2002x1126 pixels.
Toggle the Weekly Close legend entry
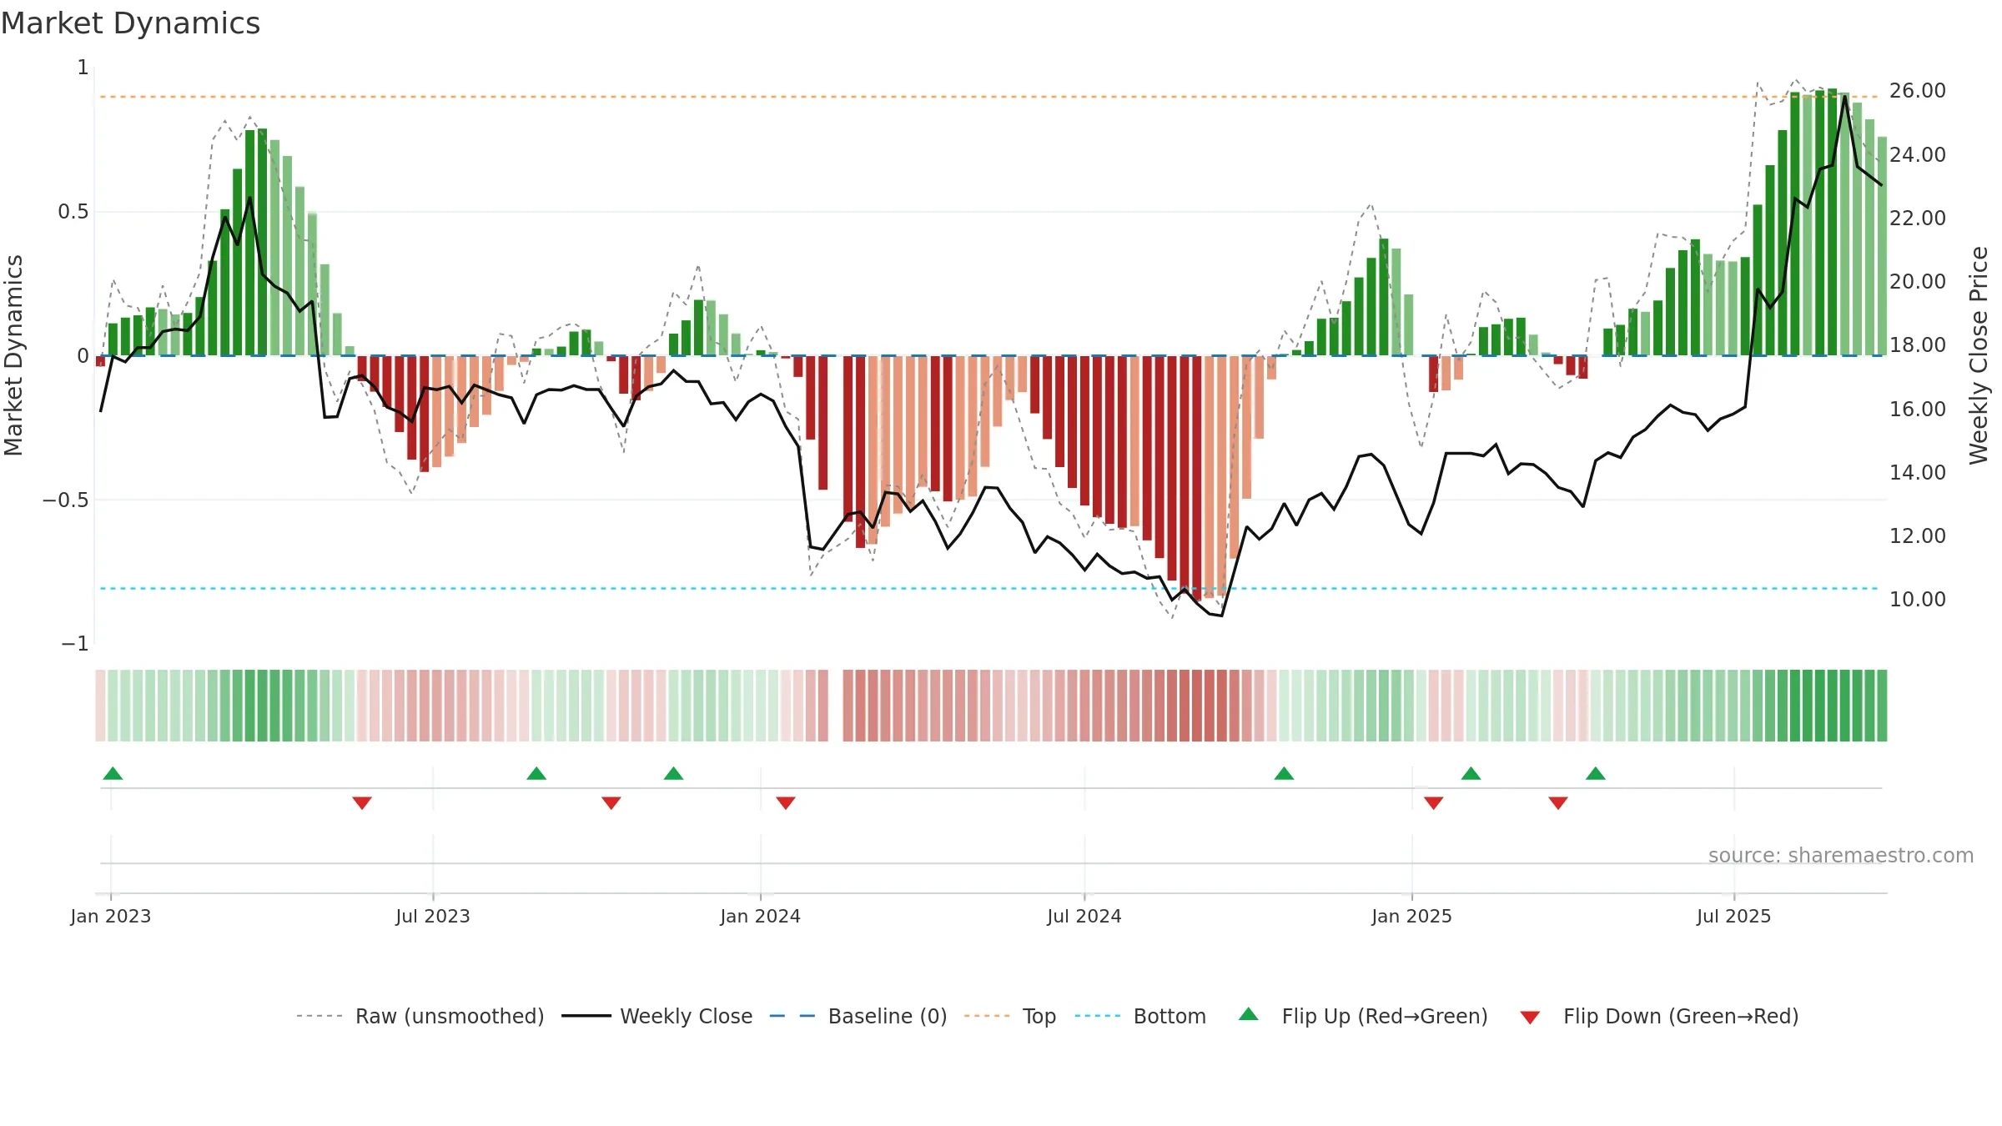click(x=657, y=1016)
